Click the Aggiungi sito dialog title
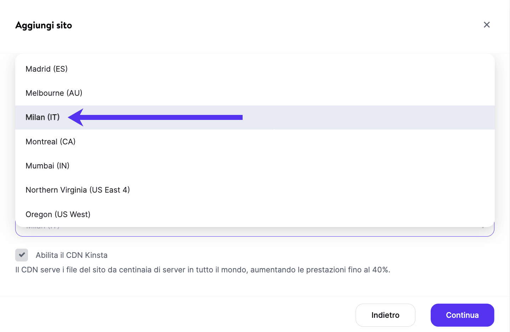The height and width of the screenshot is (332, 510). 44,25
